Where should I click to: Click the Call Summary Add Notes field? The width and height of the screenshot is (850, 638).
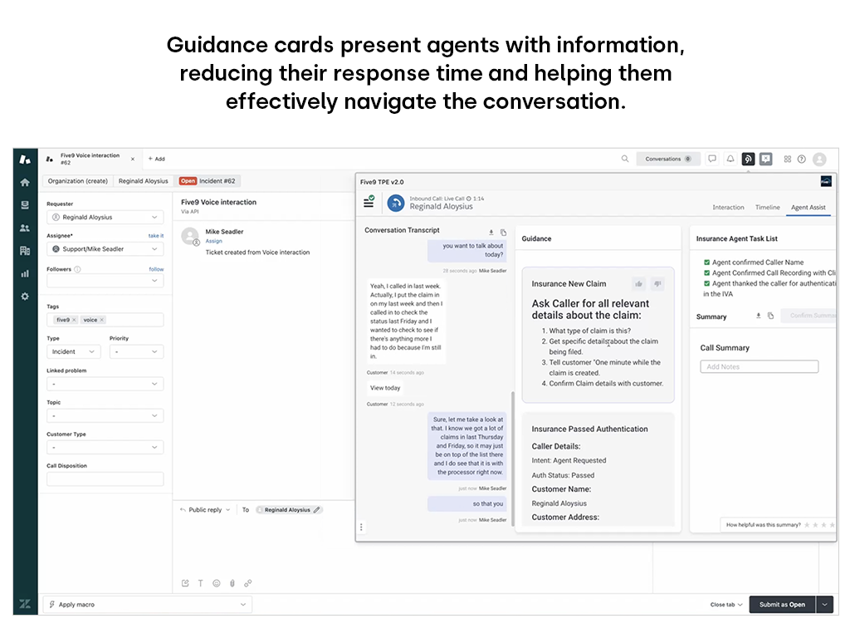[759, 366]
